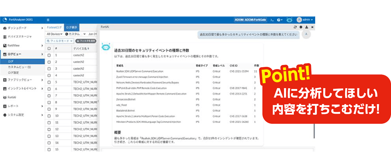Click the レポート sidebar icon
This screenshot has width=391, height=168.
[x=5, y=106]
